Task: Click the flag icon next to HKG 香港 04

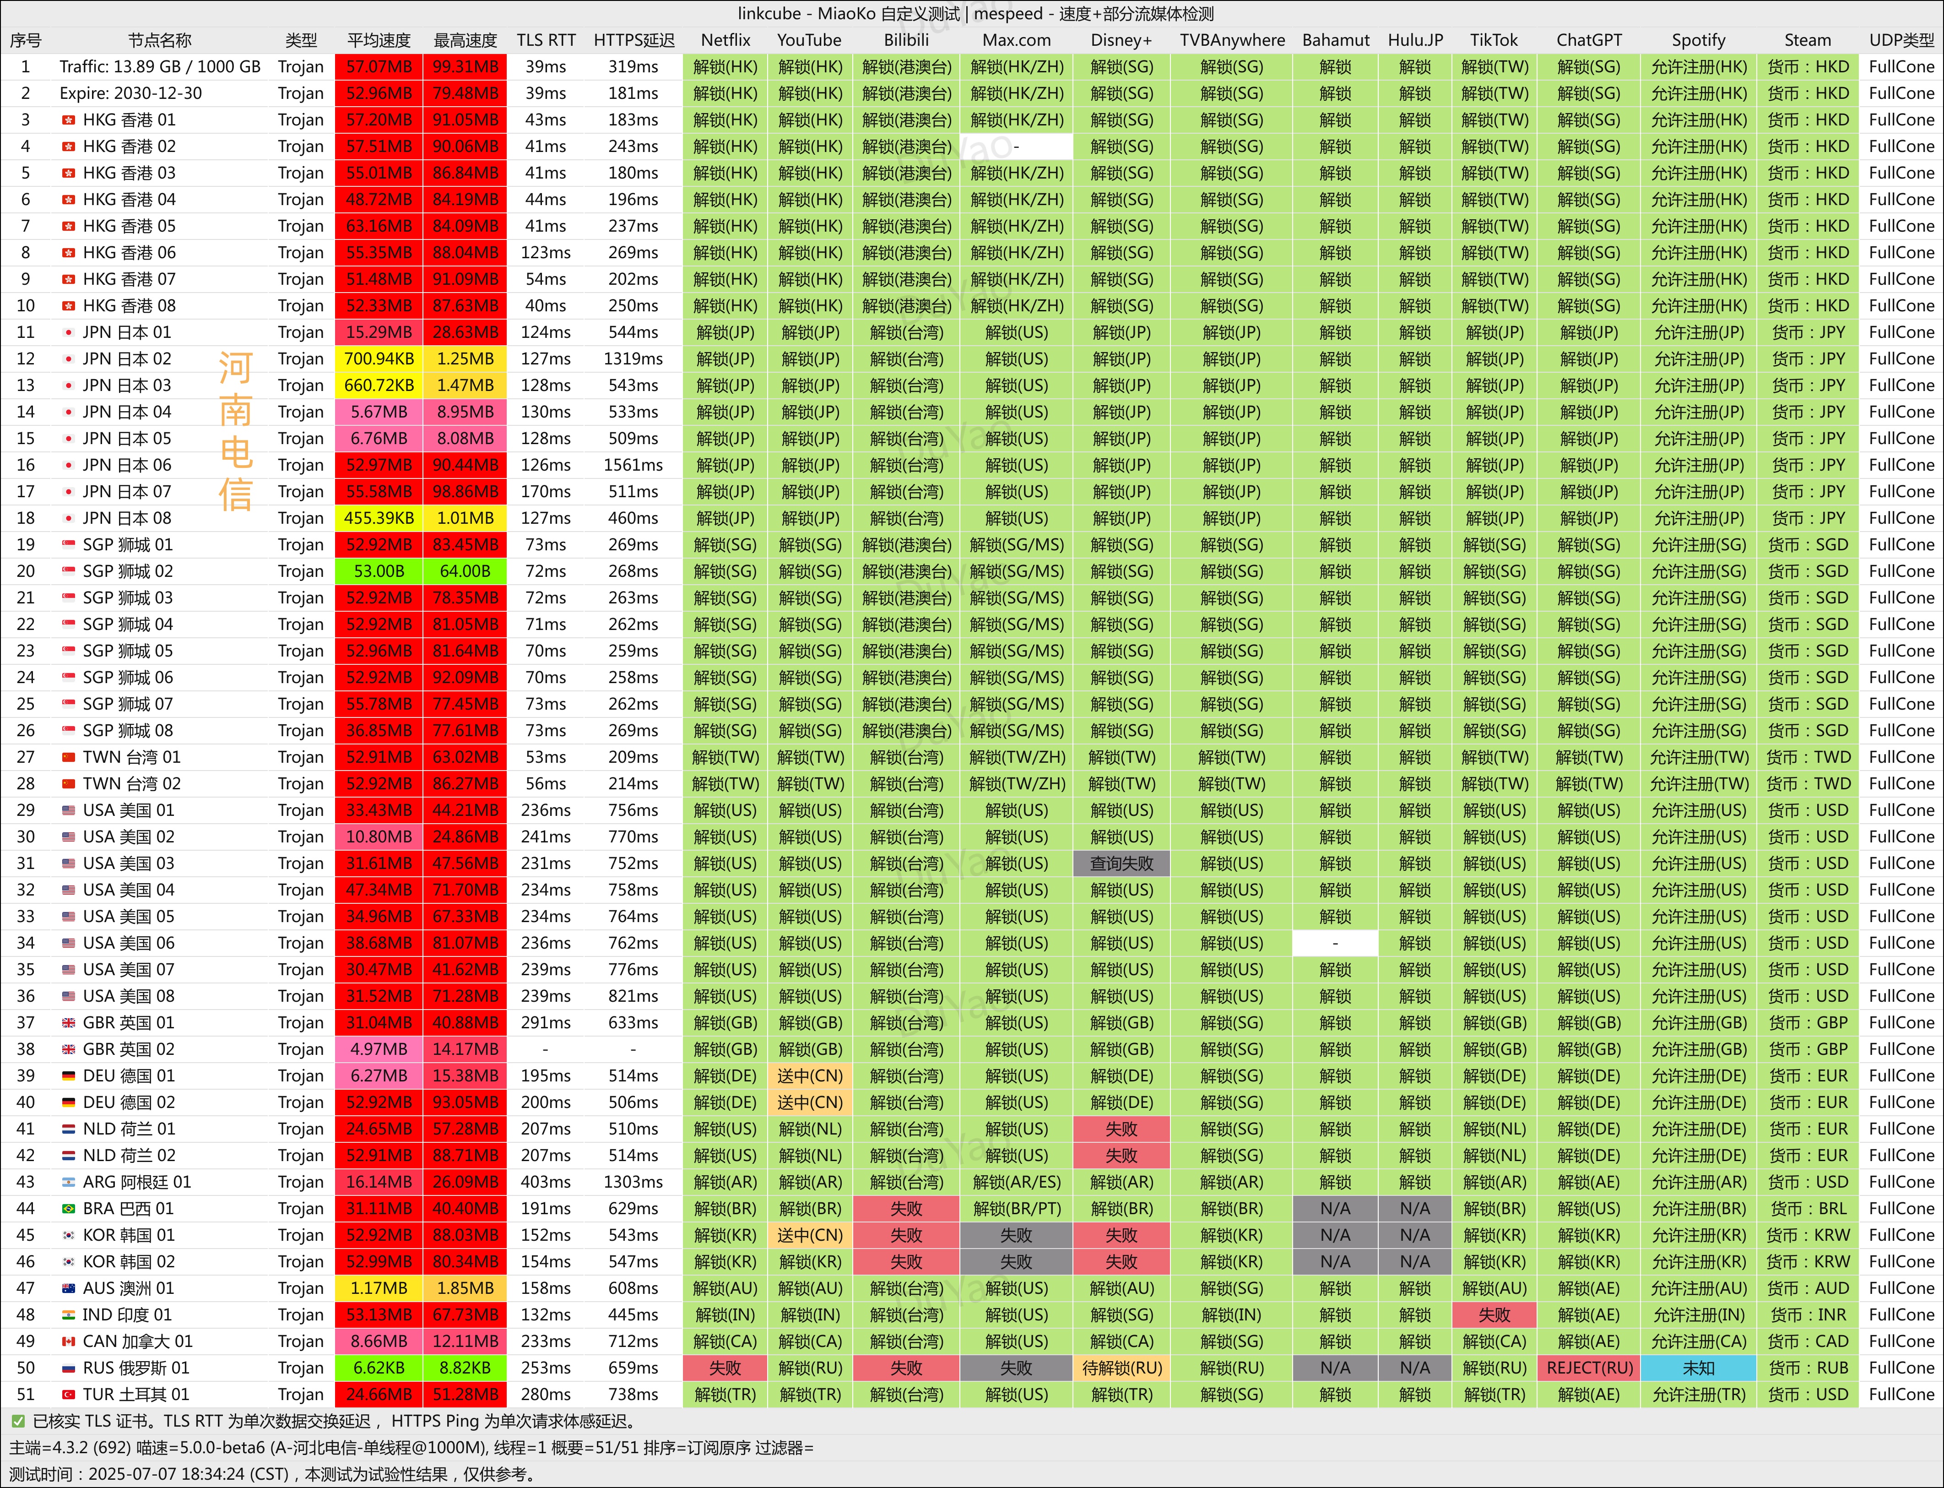Action: [x=68, y=199]
